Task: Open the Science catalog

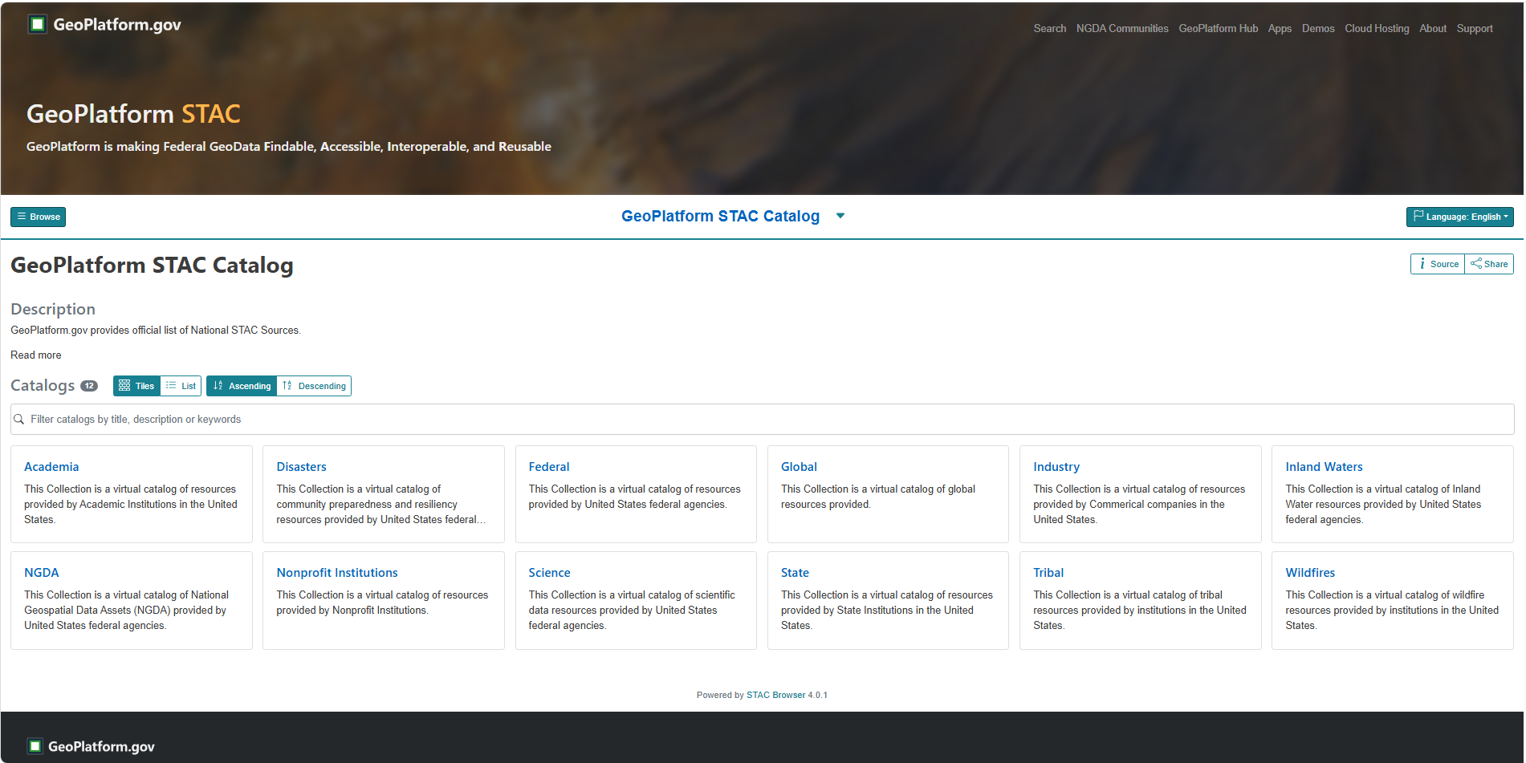Action: click(x=549, y=573)
